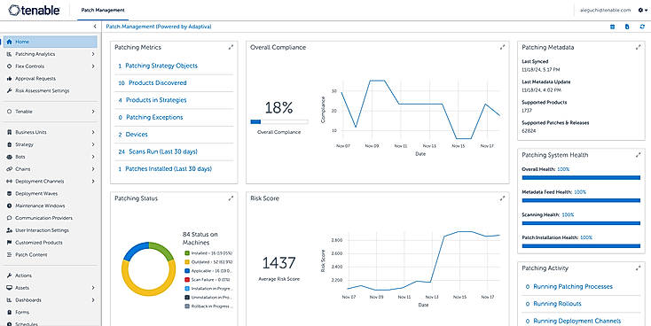The image size is (651, 326).
Task: Click the refresh icon in page header
Action: [x=642, y=27]
